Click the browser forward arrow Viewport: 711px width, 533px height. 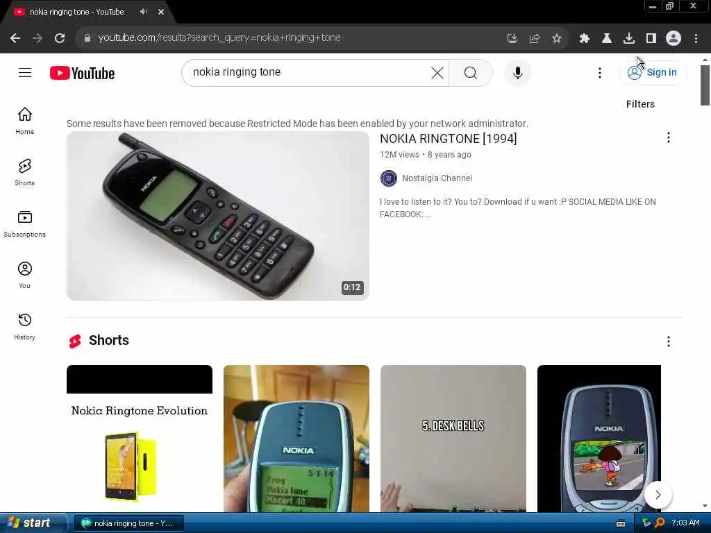(x=37, y=38)
